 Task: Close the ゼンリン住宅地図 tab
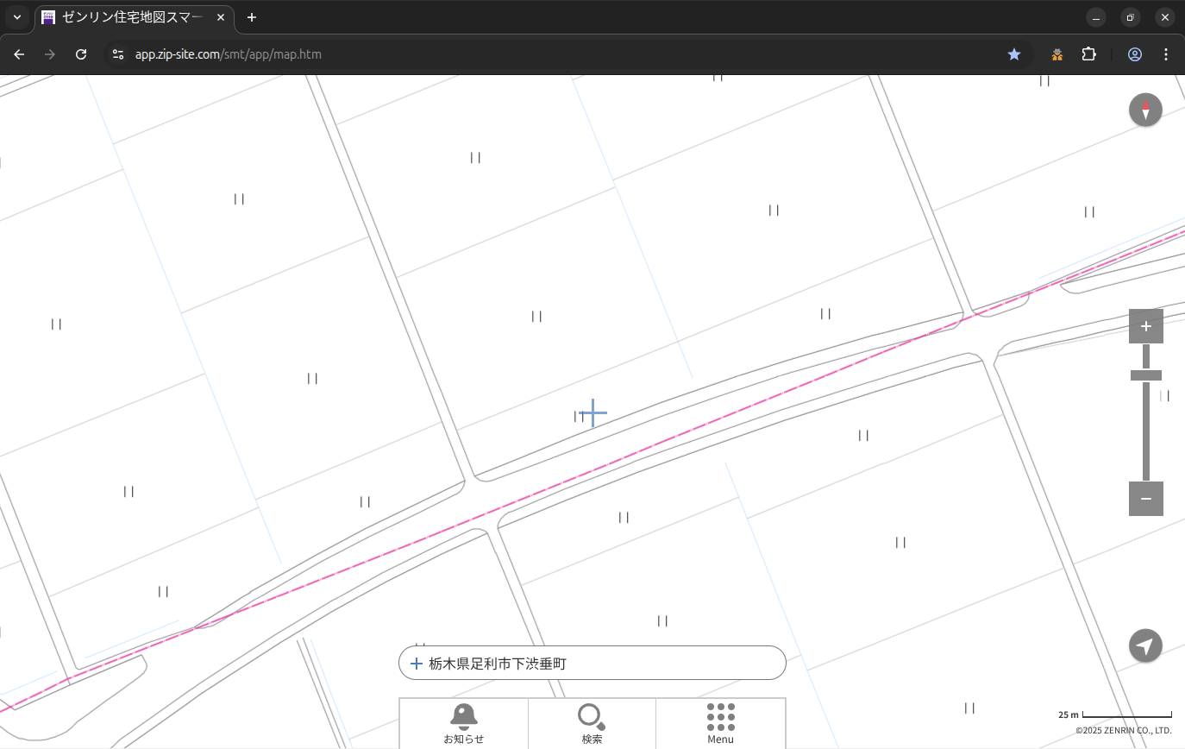click(x=221, y=17)
